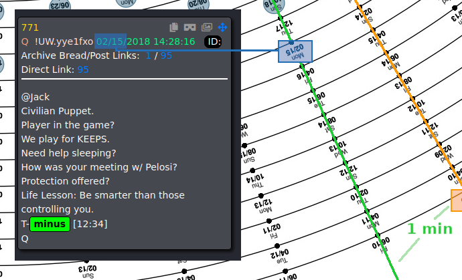This screenshot has width=462, height=280.
Task: Select the Fri 02/11 clock dot
Action: coord(269,221)
